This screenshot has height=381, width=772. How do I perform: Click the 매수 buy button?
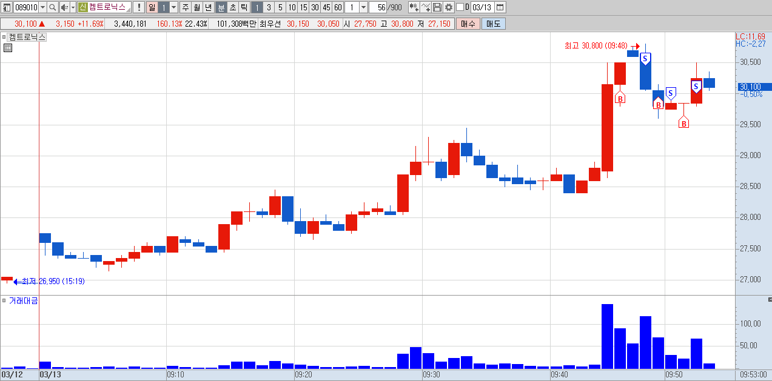coord(468,24)
